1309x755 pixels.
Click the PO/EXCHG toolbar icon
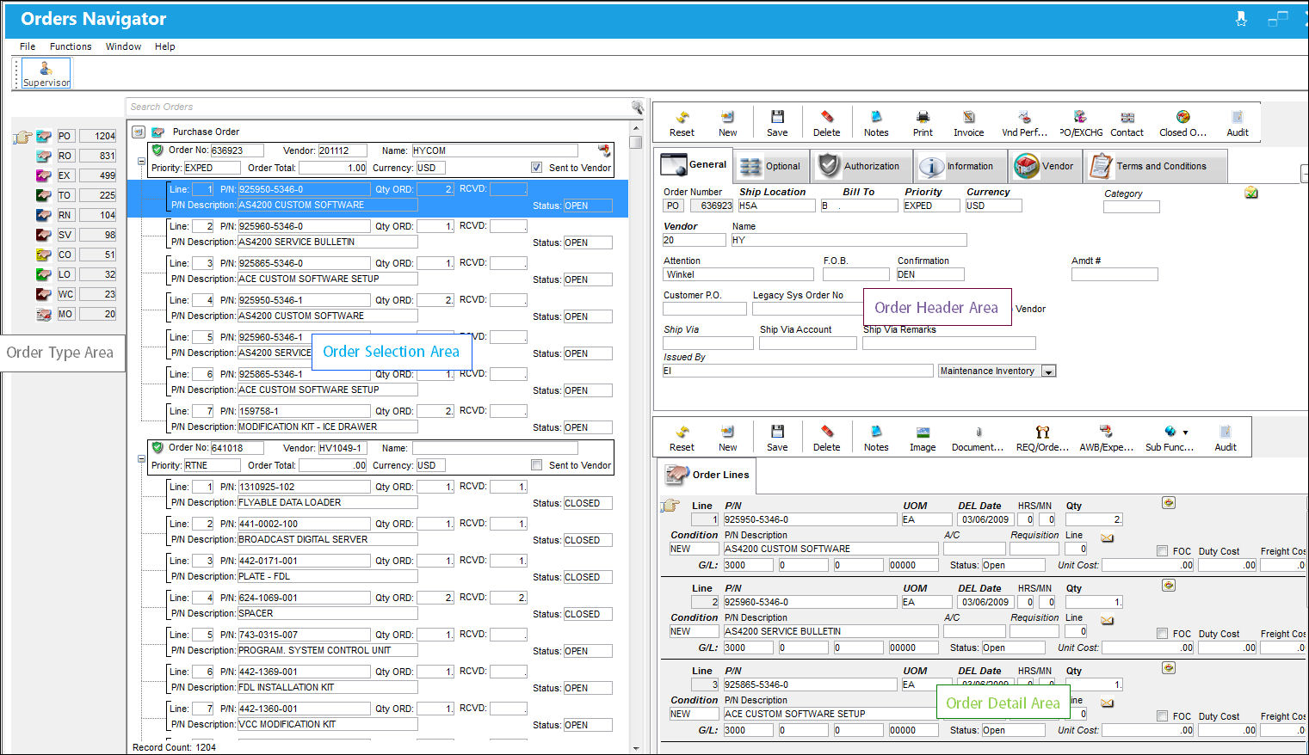(1081, 123)
